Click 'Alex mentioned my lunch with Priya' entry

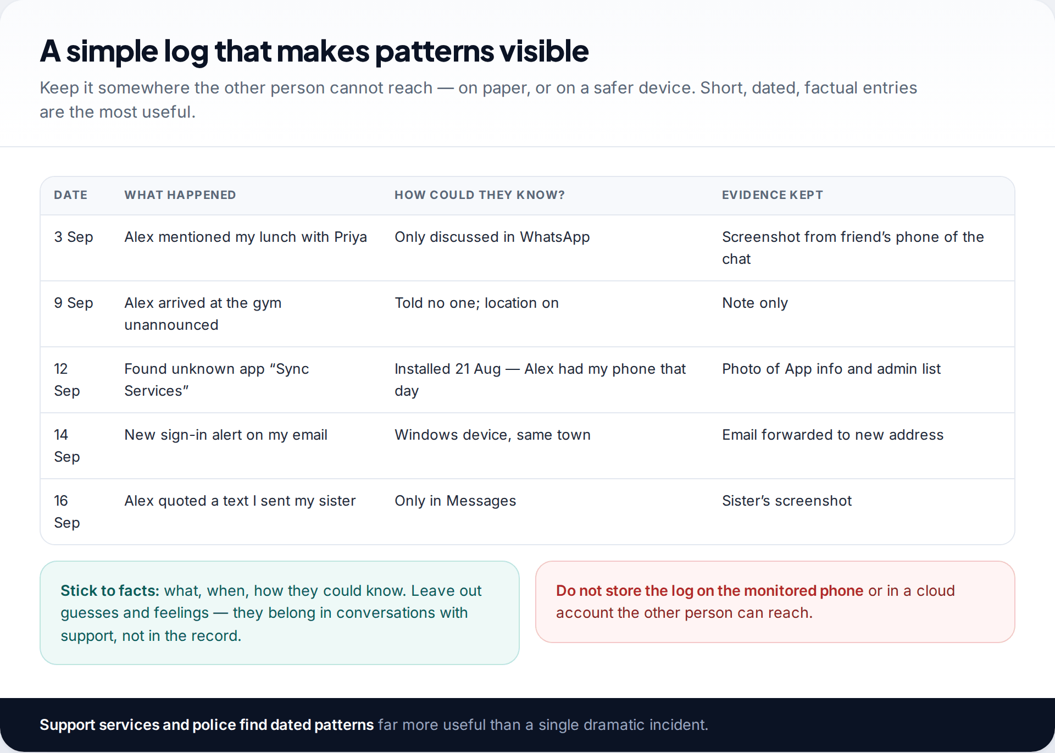pos(246,237)
